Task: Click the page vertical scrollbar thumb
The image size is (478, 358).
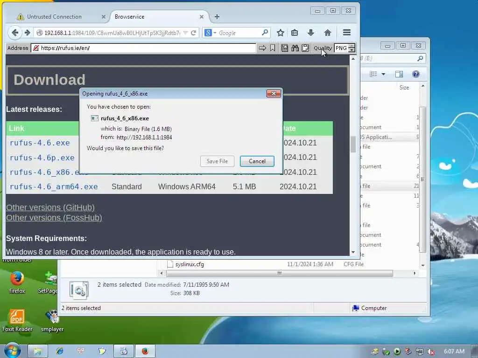Action: coord(353,144)
